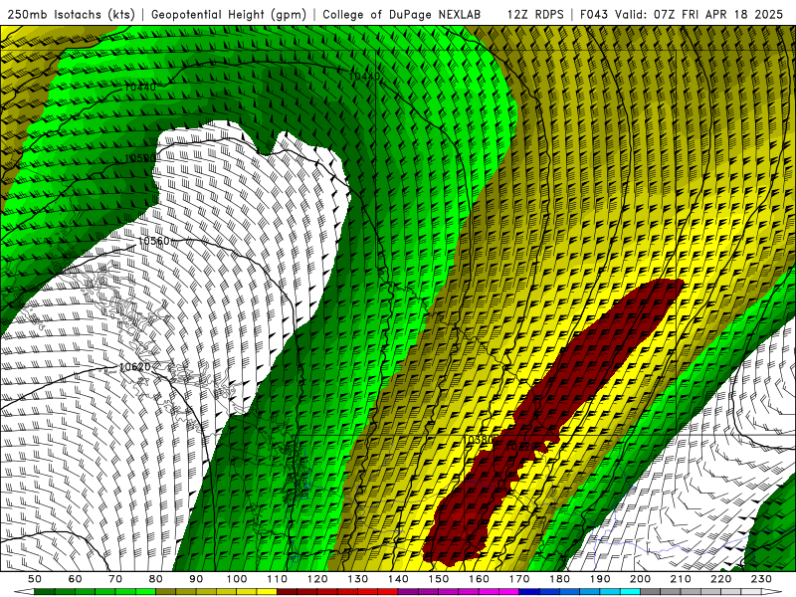Click the '210' color bar value

coord(681,579)
